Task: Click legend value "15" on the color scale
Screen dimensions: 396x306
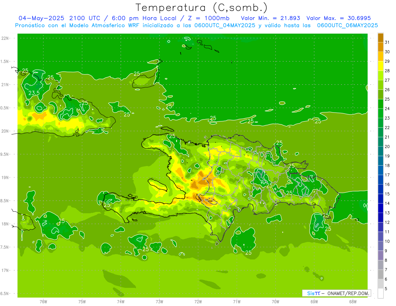Action: [x=387, y=194]
